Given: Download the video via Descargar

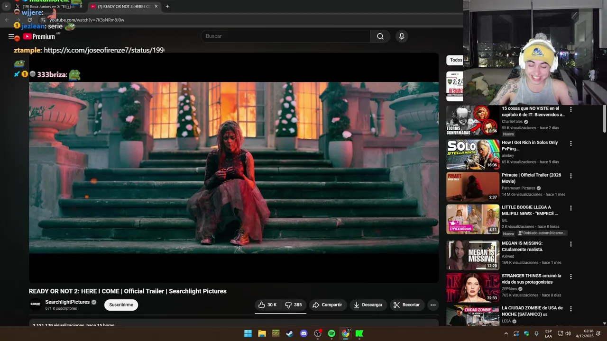Looking at the screenshot, I should 368,305.
